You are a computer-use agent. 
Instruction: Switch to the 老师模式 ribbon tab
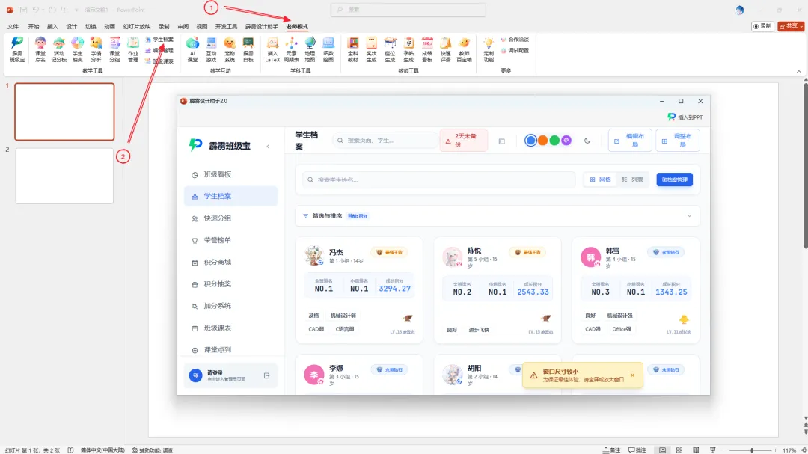click(297, 26)
